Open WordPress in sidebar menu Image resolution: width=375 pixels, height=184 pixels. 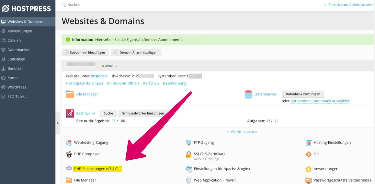click(x=28, y=87)
